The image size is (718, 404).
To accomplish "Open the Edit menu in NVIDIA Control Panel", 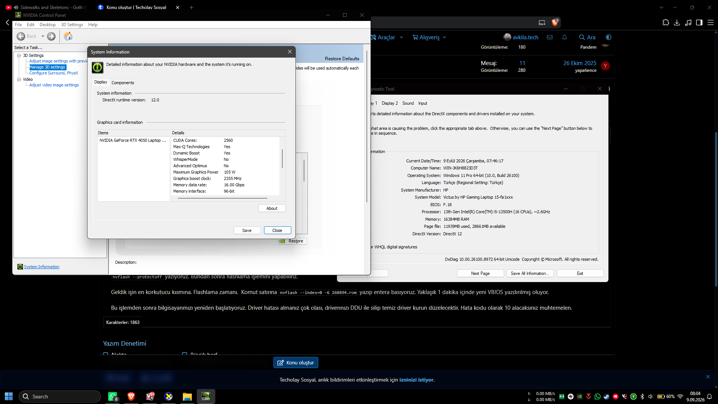I will 31,25.
